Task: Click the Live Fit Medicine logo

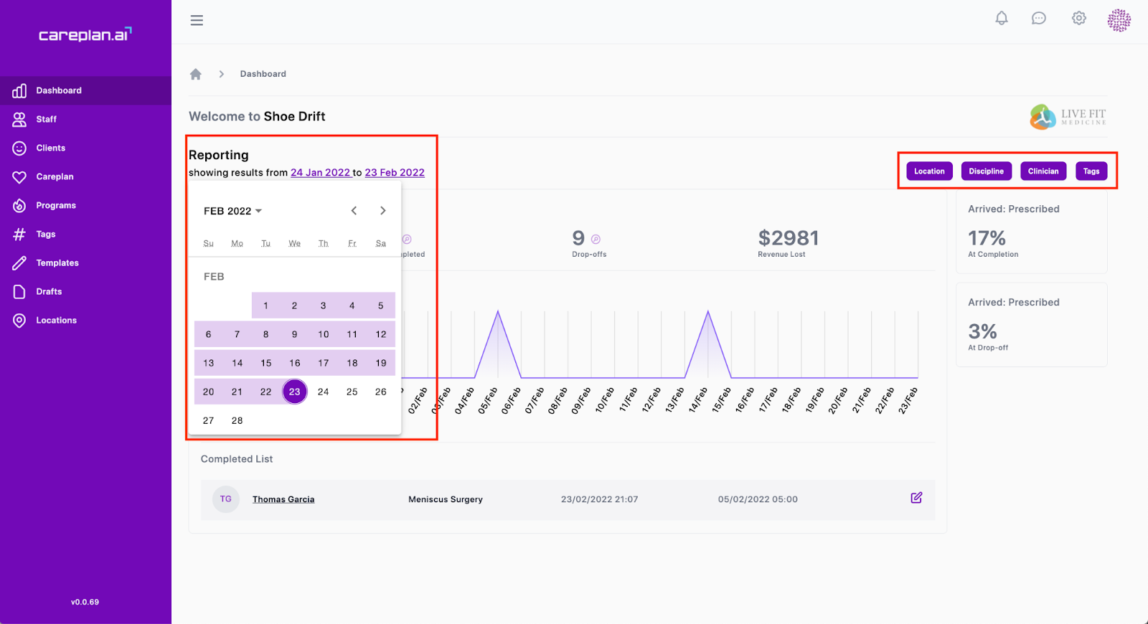Action: click(1068, 117)
